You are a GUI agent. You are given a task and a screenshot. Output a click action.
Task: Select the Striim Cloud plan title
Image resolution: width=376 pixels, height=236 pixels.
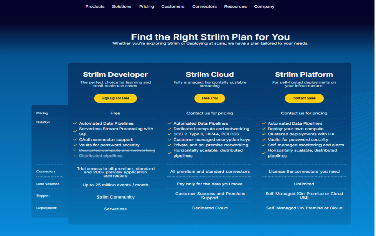[210, 74]
